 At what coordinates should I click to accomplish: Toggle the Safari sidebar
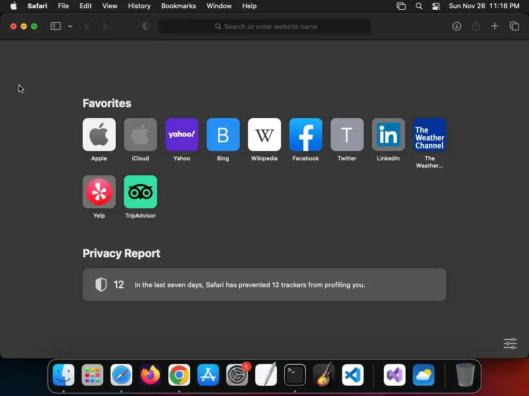click(x=56, y=26)
